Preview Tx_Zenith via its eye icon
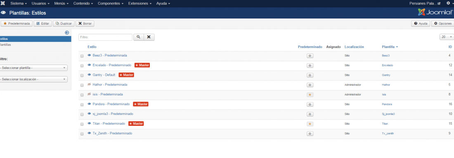This screenshot has width=454, height=158. tap(89, 133)
